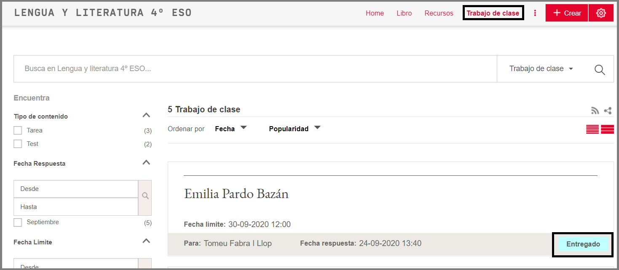
Task: Click the Tomeu Fabra I Llop recipient name
Action: (x=238, y=244)
